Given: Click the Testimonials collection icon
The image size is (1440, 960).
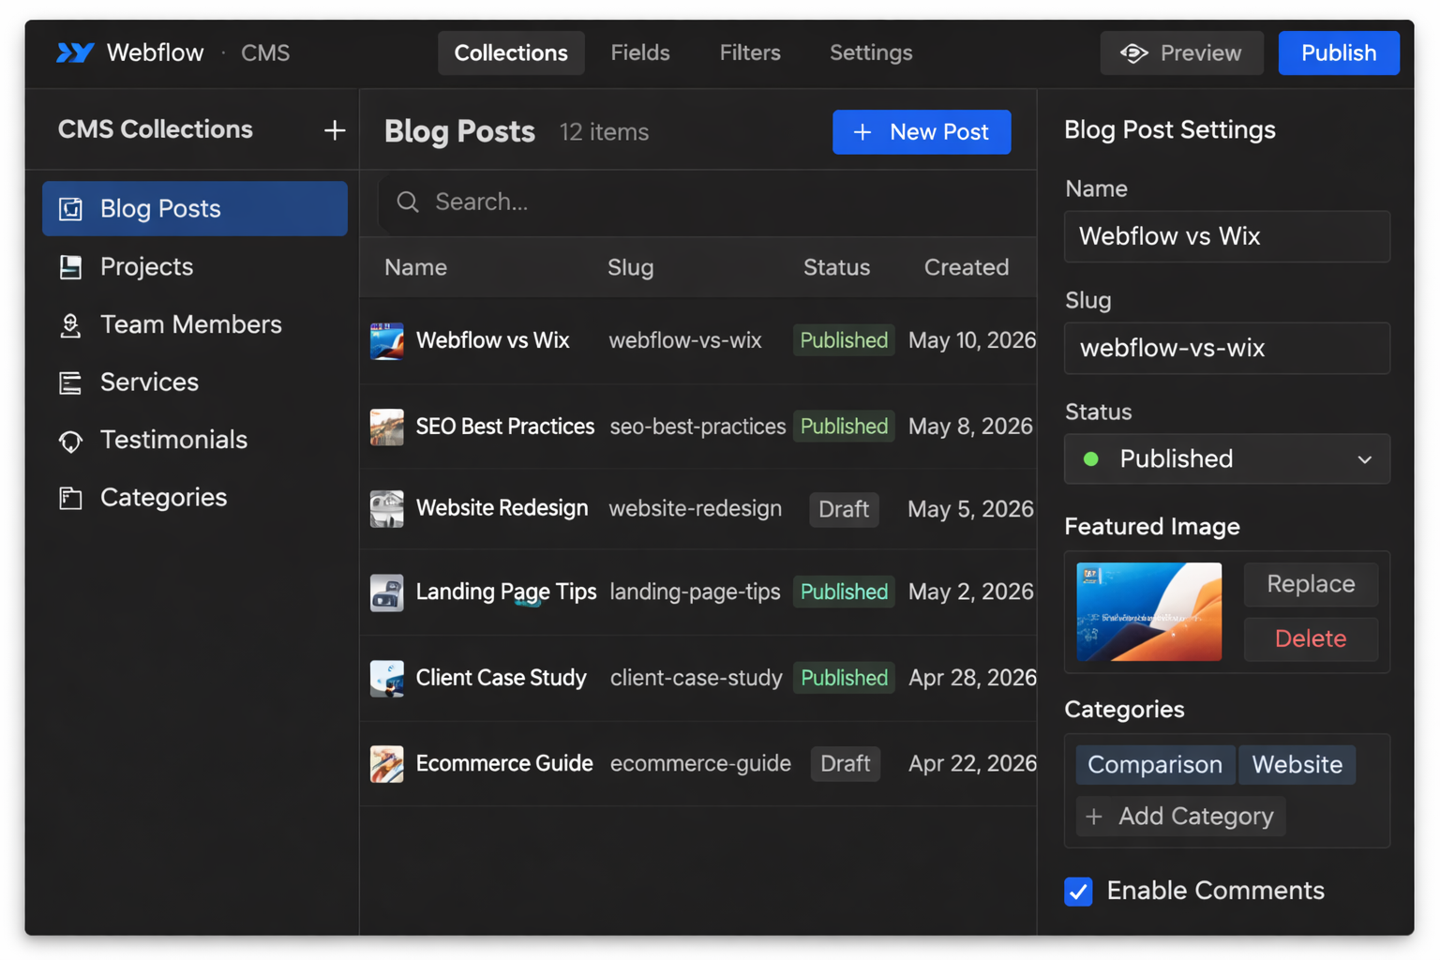Looking at the screenshot, I should (x=71, y=441).
